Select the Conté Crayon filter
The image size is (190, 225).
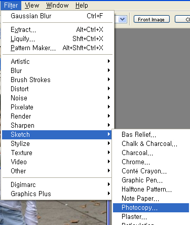[x=151, y=171]
